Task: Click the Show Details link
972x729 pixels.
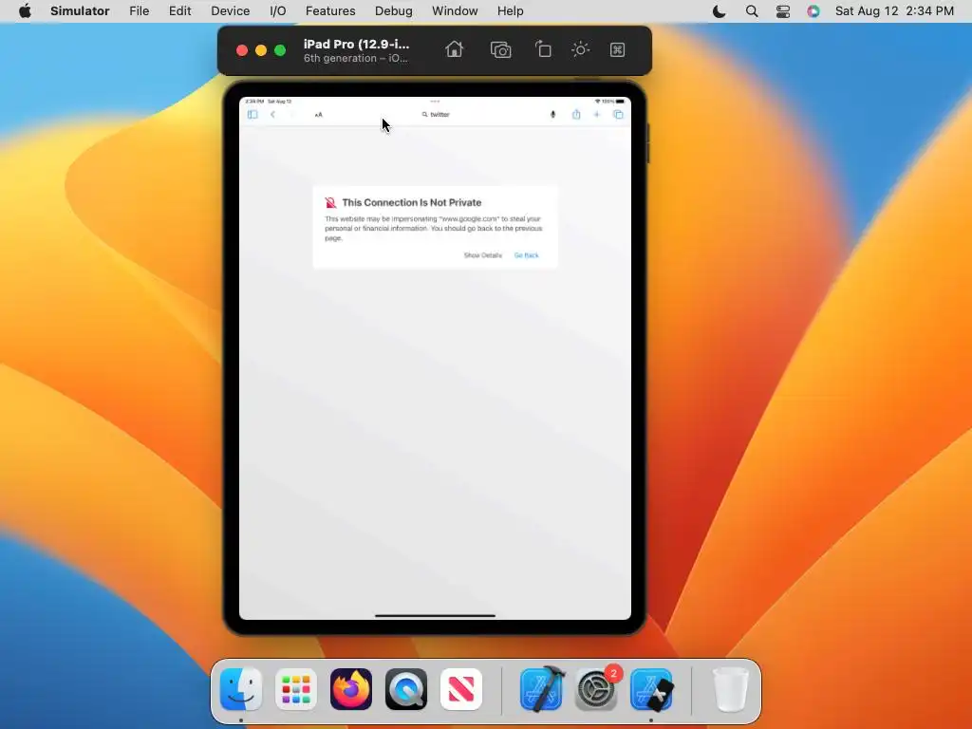Action: click(483, 255)
